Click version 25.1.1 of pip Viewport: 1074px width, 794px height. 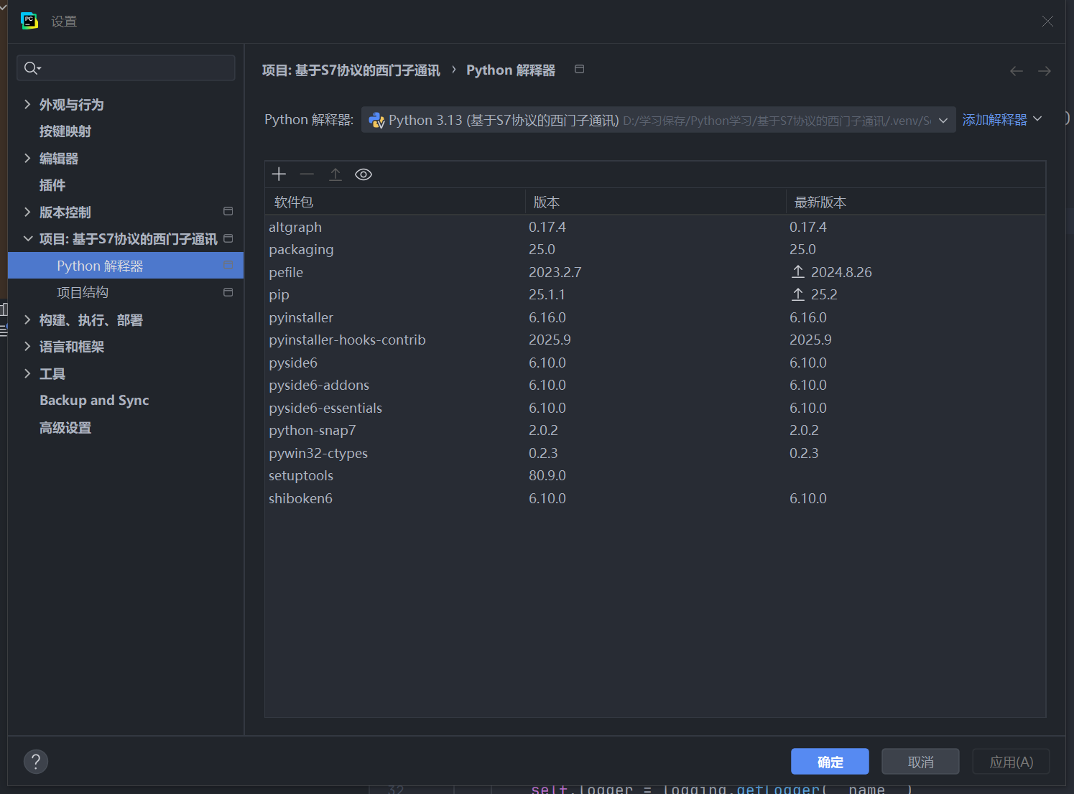coord(547,294)
